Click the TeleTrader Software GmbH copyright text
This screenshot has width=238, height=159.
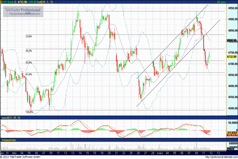tap(24, 157)
